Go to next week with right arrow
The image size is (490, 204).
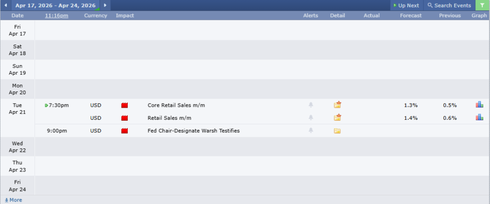coord(105,5)
